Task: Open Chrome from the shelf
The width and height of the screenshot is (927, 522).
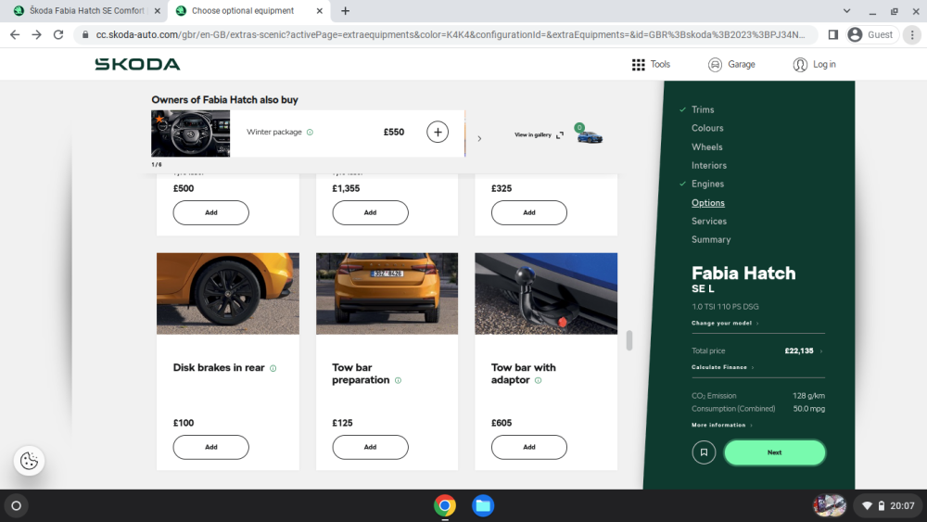Action: click(x=445, y=505)
